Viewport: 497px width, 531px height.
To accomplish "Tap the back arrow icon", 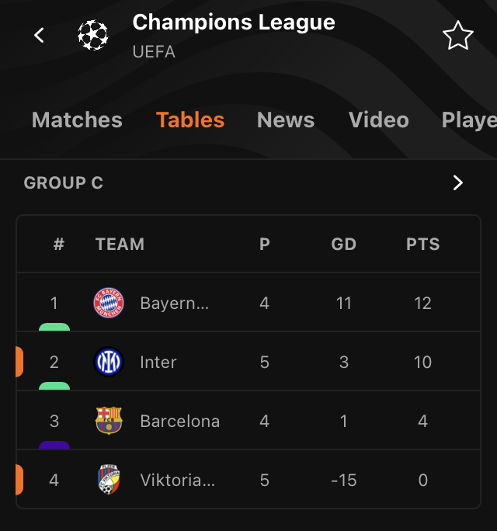I will (39, 35).
